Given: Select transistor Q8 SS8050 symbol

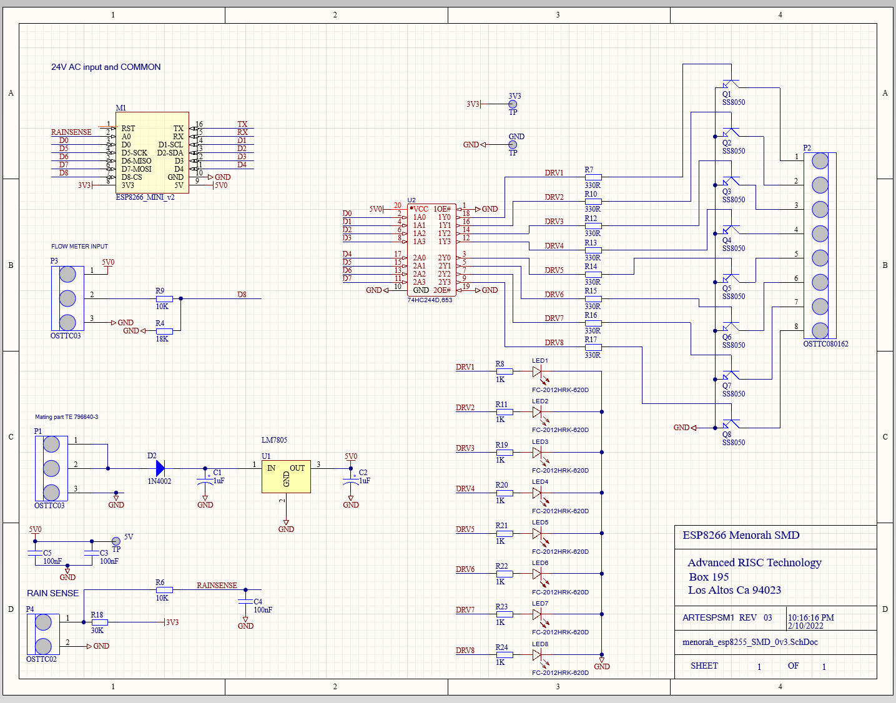Looking at the screenshot, I should pos(729,425).
